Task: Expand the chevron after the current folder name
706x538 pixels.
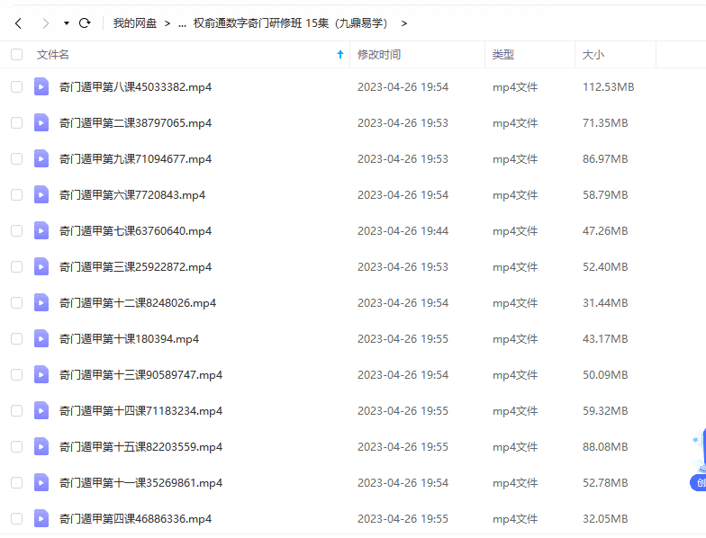Action: pyautogui.click(x=403, y=23)
